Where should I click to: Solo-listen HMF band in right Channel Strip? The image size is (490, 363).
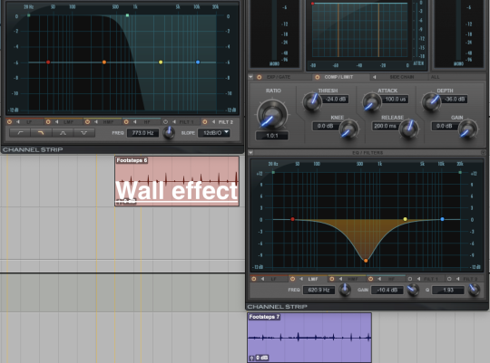[x=340, y=279]
